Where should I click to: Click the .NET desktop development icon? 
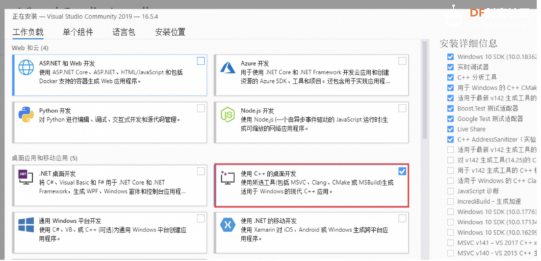click(26, 178)
